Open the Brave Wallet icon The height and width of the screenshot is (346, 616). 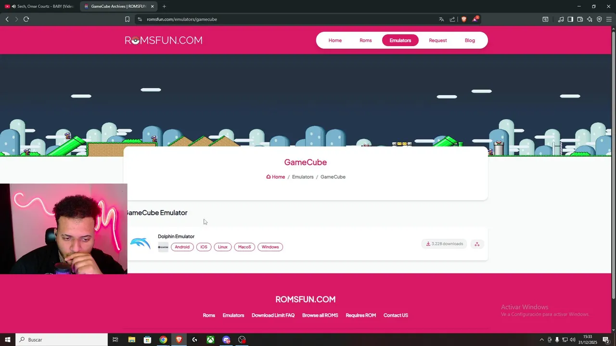click(580, 19)
